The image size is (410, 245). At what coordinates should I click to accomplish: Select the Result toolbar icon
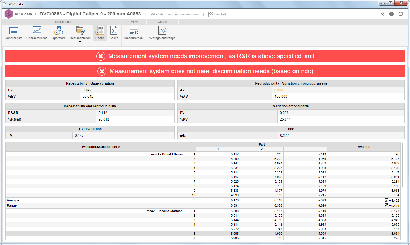click(100, 33)
